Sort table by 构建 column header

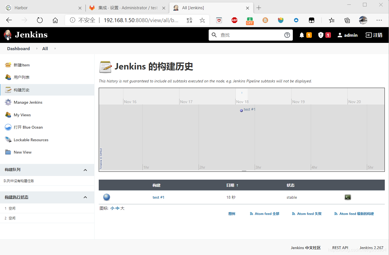coord(156,185)
